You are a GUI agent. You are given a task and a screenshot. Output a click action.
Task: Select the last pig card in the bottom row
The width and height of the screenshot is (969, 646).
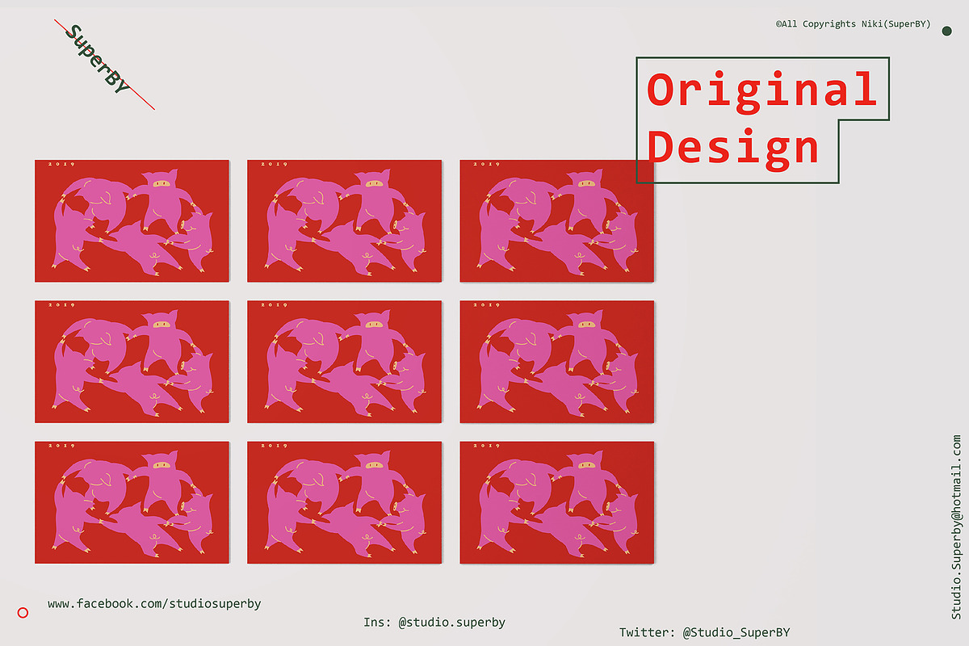tap(557, 502)
